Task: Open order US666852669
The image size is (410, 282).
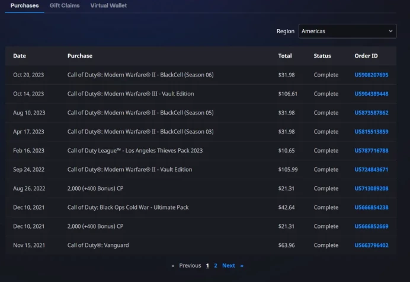Action: tap(371, 226)
